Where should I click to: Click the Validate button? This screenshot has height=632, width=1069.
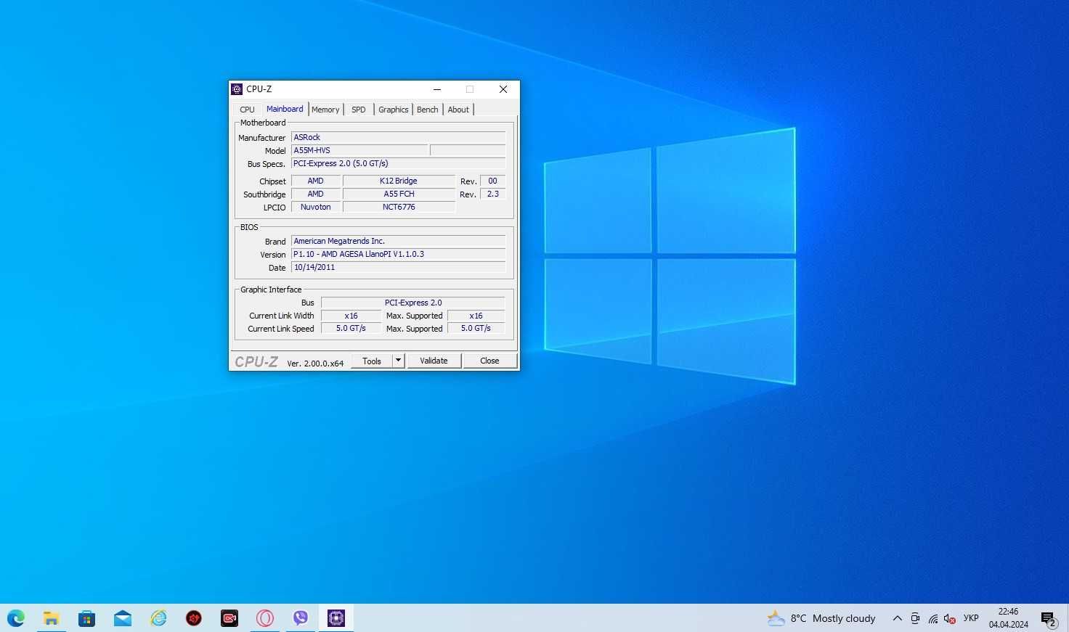click(x=434, y=361)
